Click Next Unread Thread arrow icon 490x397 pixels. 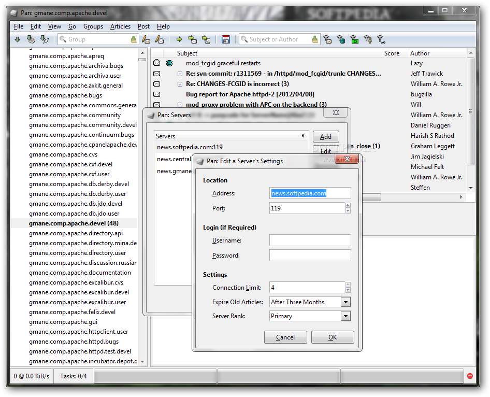pos(206,39)
